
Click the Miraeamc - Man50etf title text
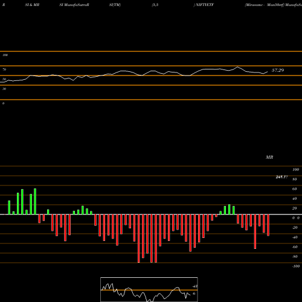click(x=265, y=5)
